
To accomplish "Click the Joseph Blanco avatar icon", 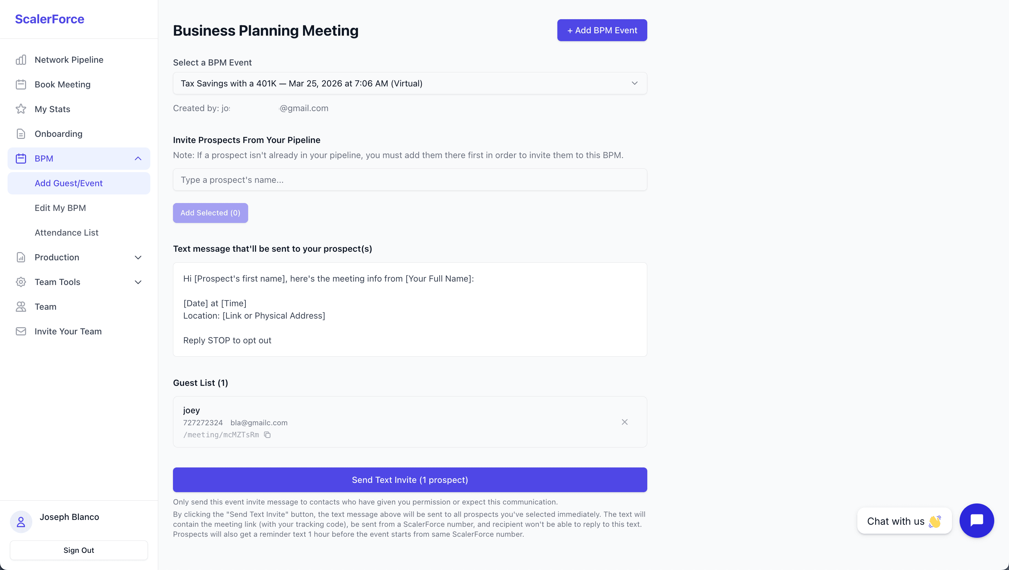I will coord(21,522).
